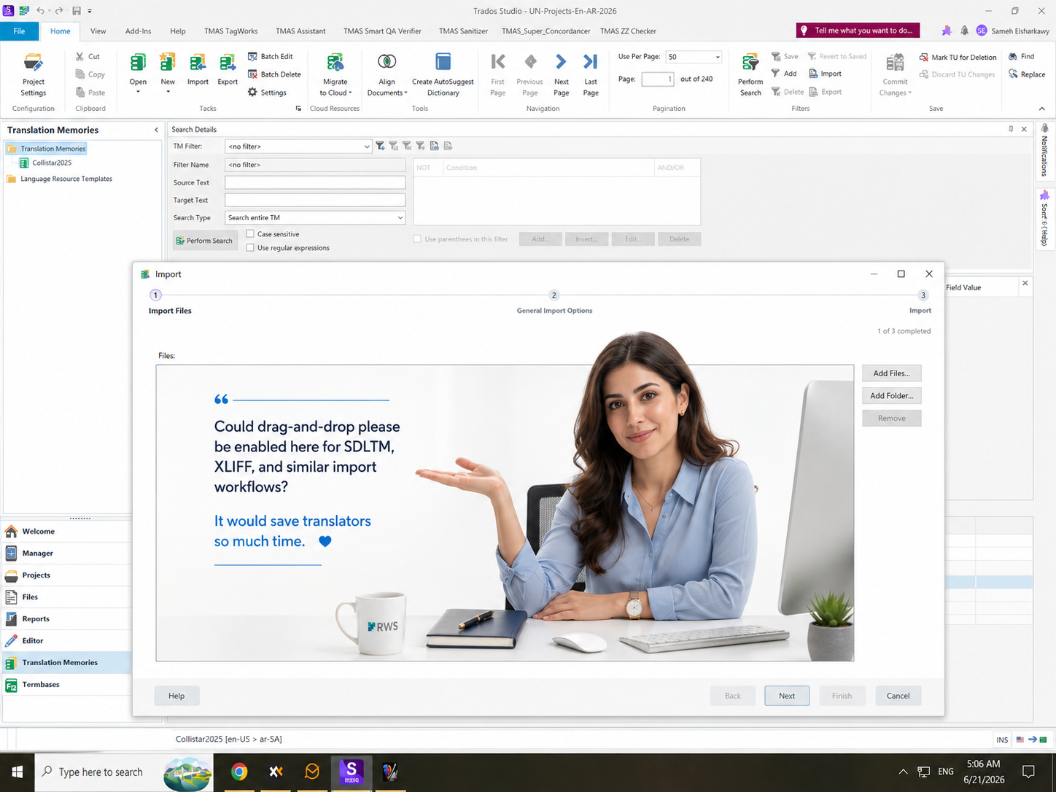
Task: Click Find in the ribbon
Action: pos(1021,56)
